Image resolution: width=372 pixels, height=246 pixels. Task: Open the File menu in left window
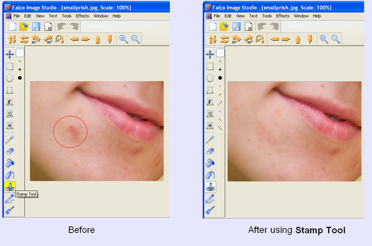point(17,16)
